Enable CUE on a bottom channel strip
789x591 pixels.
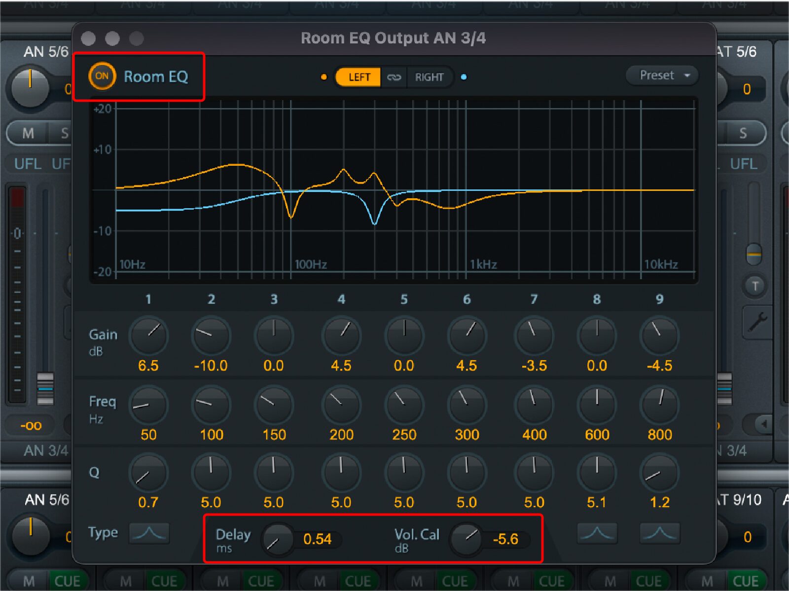coord(68,580)
